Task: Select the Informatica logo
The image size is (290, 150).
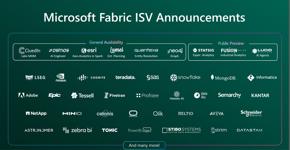Action: click(262, 78)
